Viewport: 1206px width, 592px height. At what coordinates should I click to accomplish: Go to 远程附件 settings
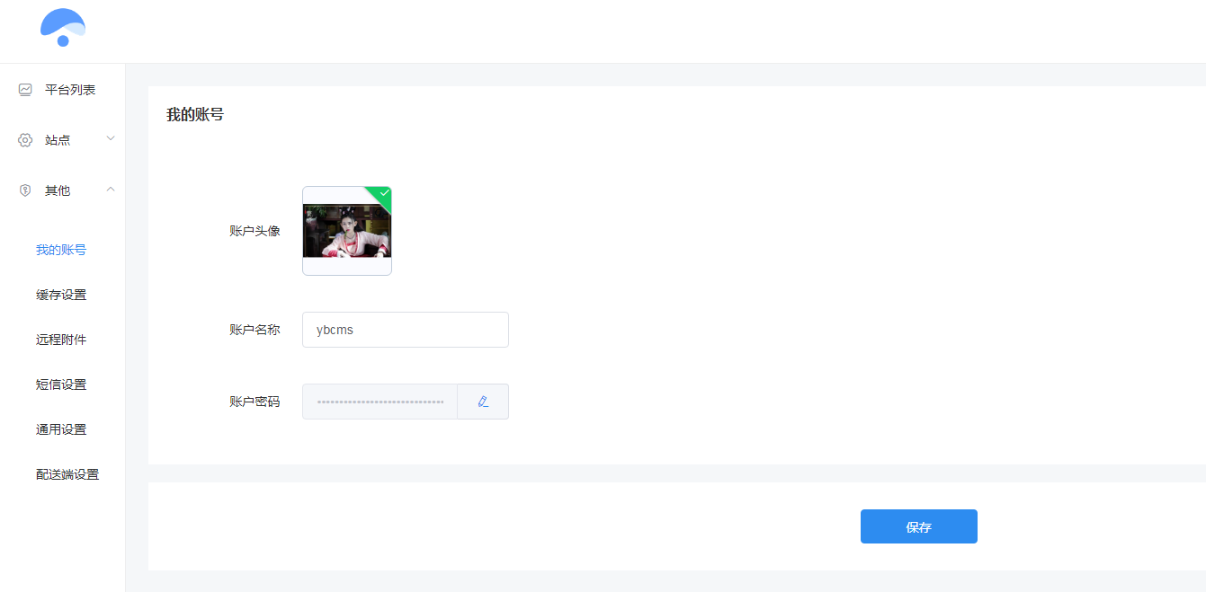point(61,340)
